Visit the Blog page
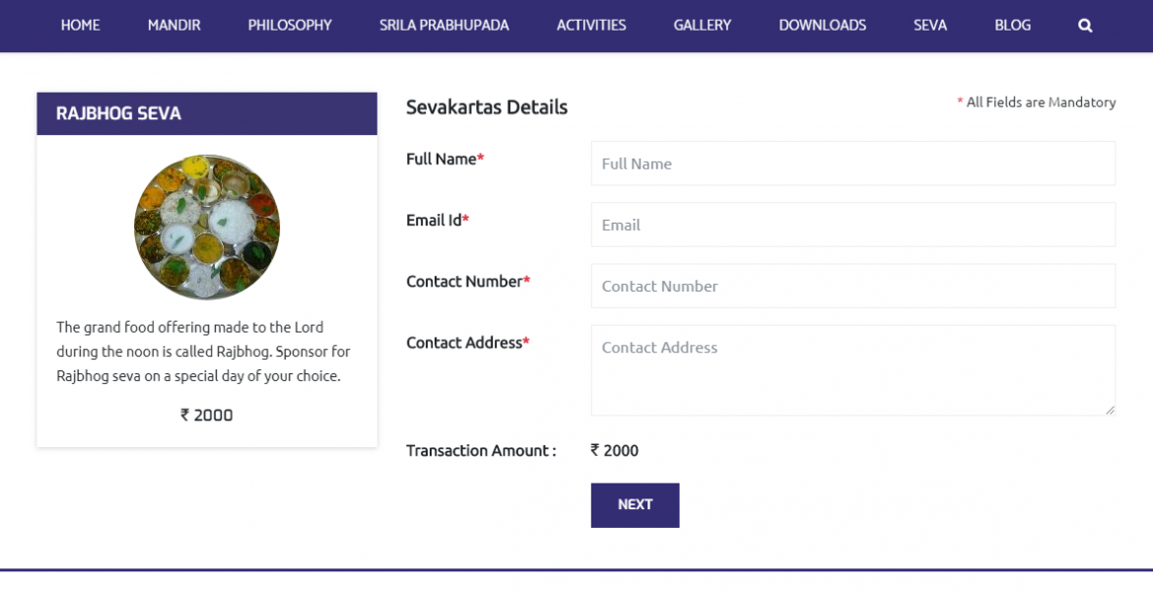1153x591 pixels. click(1012, 26)
